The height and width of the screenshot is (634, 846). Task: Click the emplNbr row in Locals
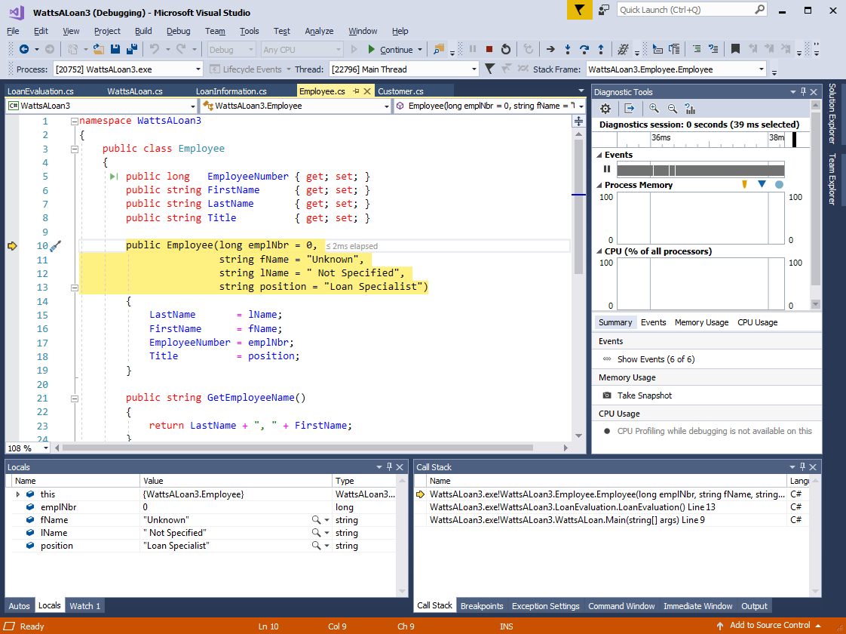(x=204, y=507)
